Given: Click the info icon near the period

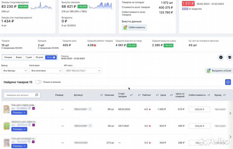Looking at the screenshot, I should click(221, 57).
